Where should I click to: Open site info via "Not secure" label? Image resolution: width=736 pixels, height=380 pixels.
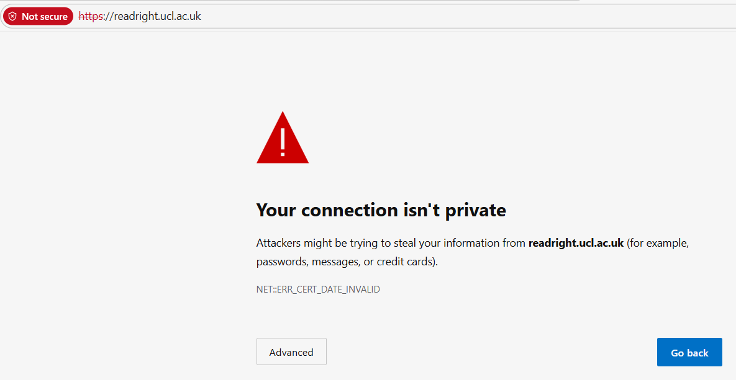(44, 17)
